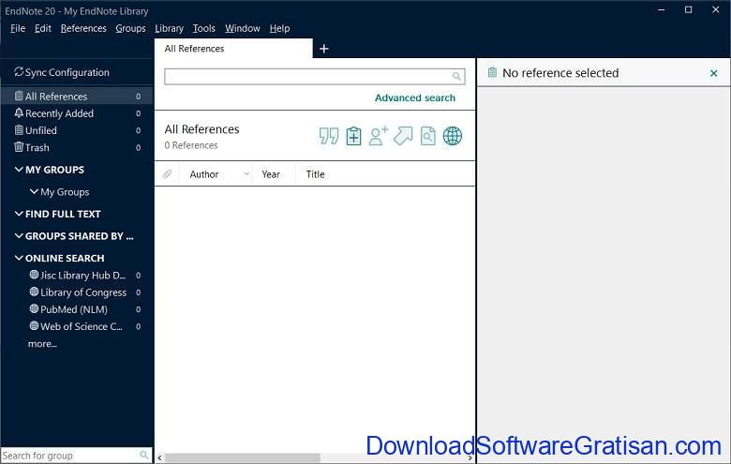
Task: Click more... under Online Search
Action: (42, 344)
